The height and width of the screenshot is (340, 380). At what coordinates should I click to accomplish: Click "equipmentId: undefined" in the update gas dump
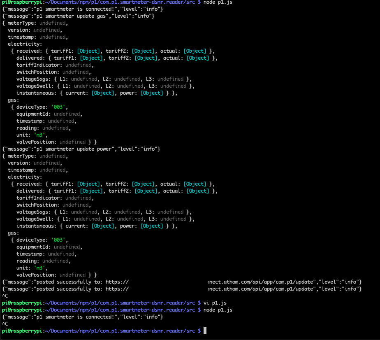49,114
